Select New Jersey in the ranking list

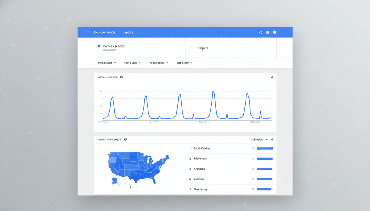click(200, 189)
